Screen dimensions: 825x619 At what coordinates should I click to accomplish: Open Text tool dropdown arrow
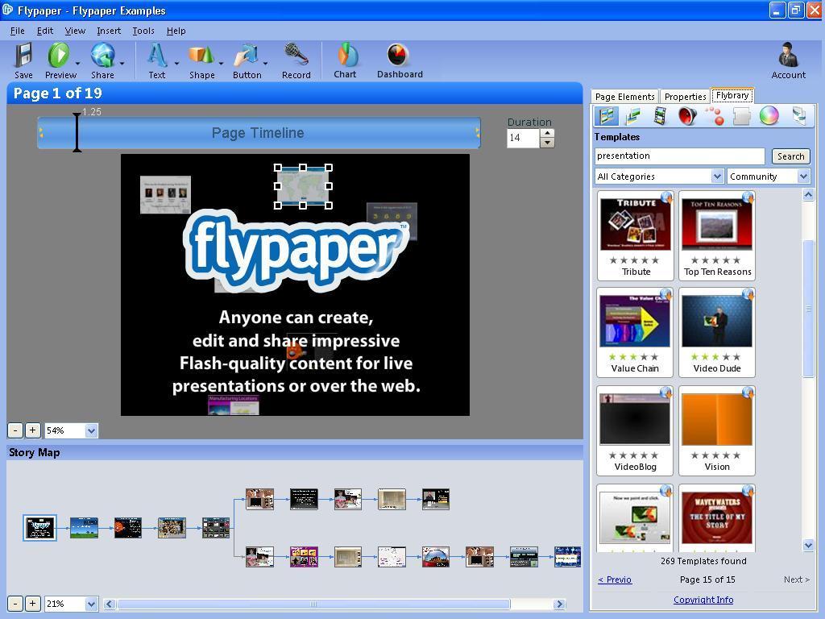(176, 64)
